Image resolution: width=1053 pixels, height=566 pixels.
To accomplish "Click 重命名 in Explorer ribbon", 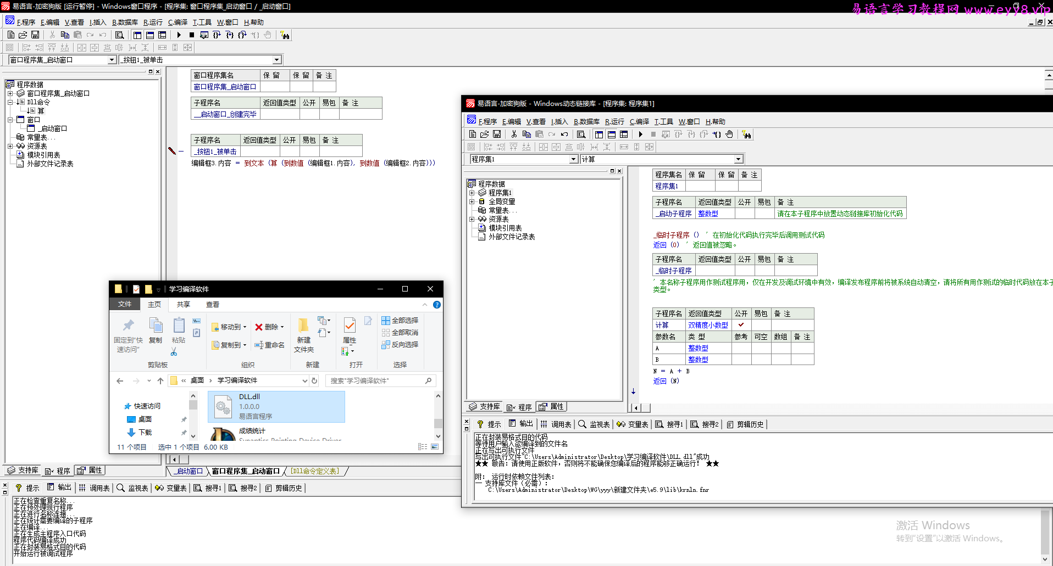I will pos(269,345).
